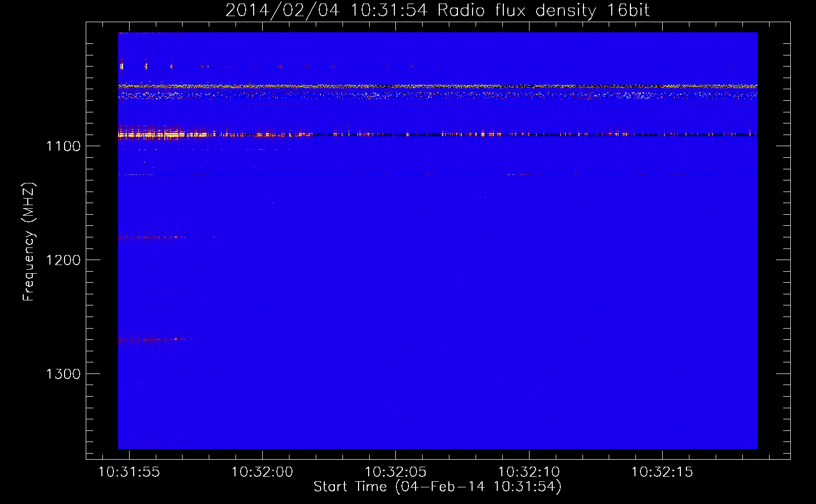
Task: Click the 1200 frequency tick label
Action: tap(64, 260)
